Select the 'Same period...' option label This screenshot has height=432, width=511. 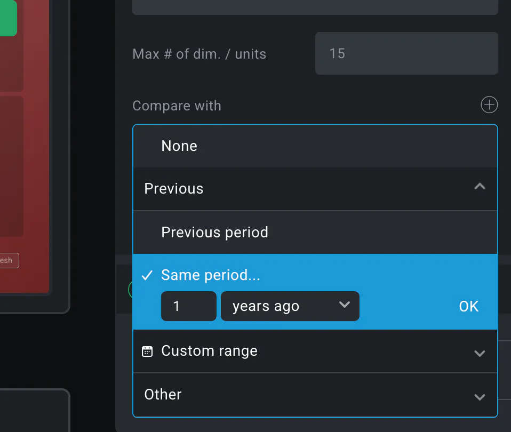click(x=212, y=275)
